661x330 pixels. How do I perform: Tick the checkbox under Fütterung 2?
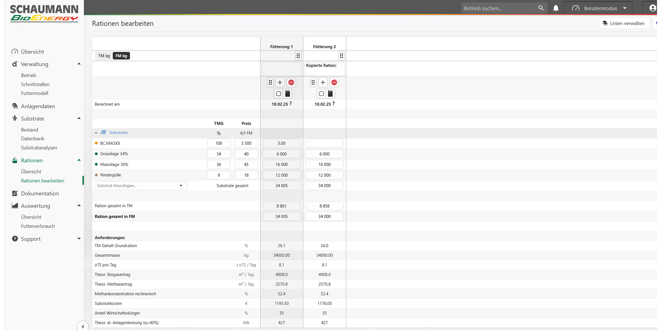[321, 94]
